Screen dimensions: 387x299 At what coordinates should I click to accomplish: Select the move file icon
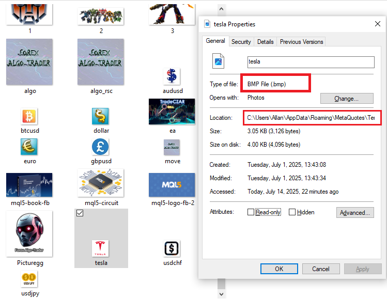[172, 147]
